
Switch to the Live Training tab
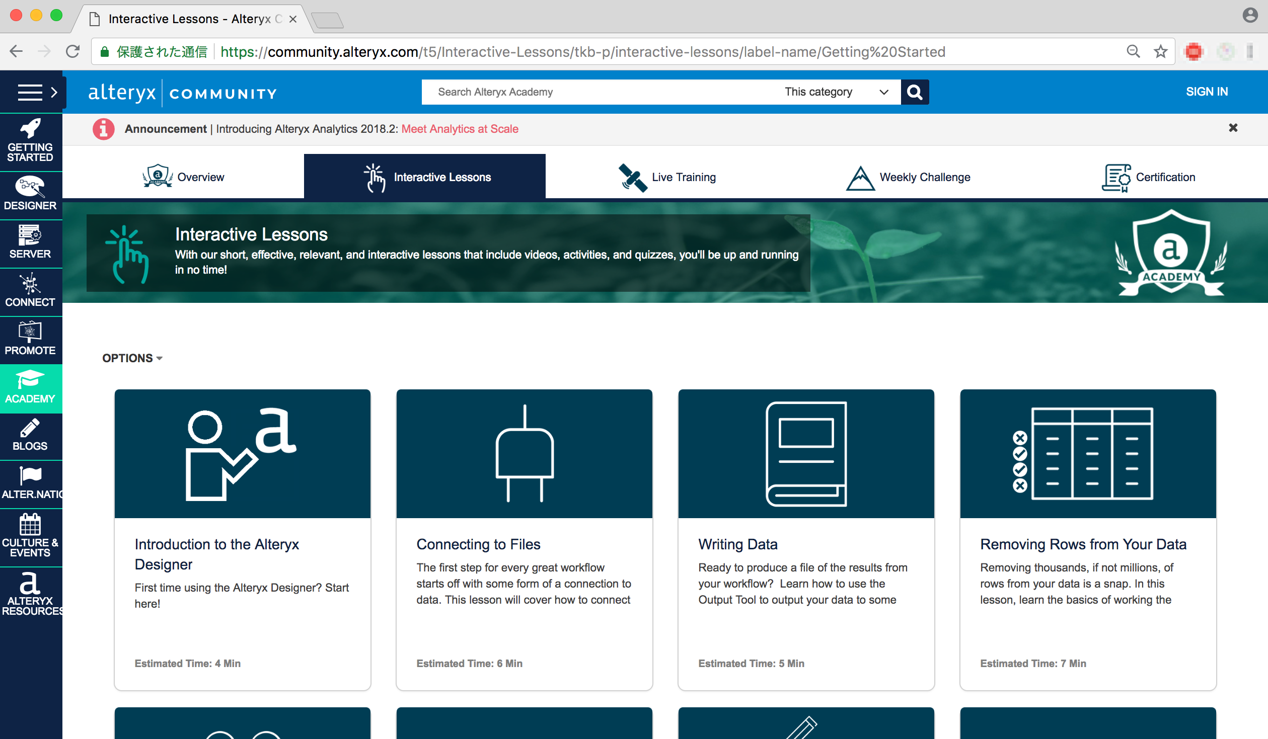point(666,177)
